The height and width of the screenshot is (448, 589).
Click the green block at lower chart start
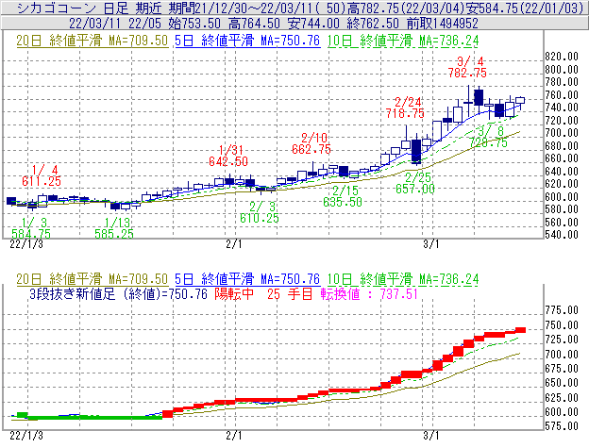23,415
